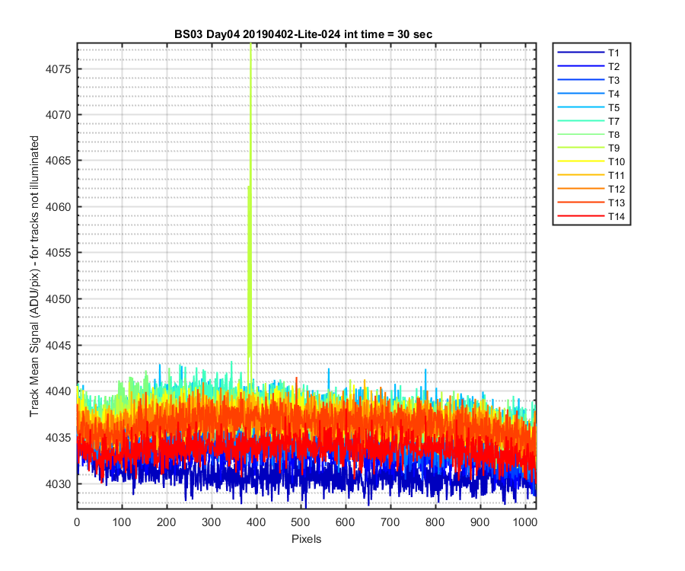The image size is (685, 571).
Task: Select legend entry T5
Action: pyautogui.click(x=591, y=107)
